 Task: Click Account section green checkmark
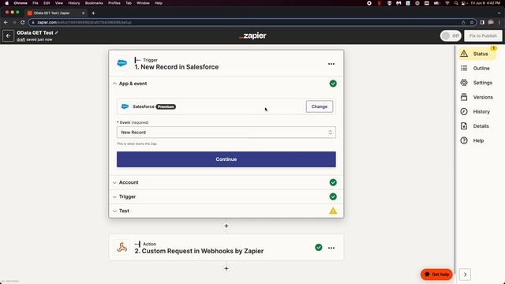pyautogui.click(x=333, y=182)
